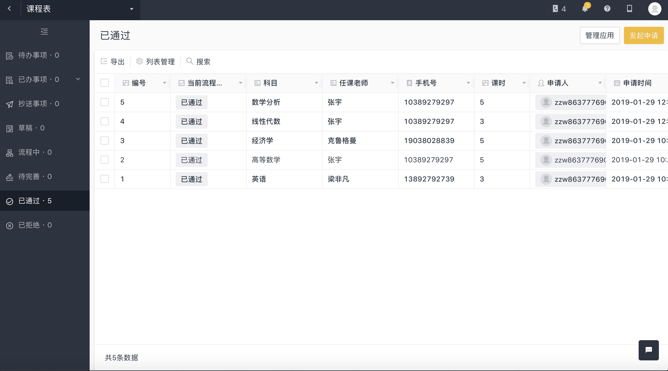Click the 手机号 column phone icon
This screenshot has height=371, width=668.
click(409, 83)
